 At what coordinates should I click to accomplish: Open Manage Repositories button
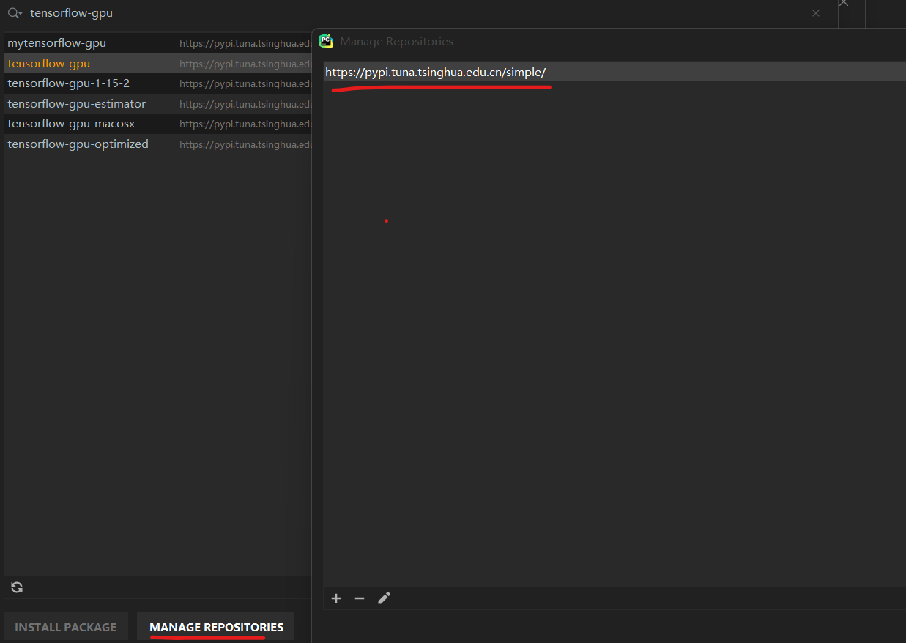(x=216, y=628)
